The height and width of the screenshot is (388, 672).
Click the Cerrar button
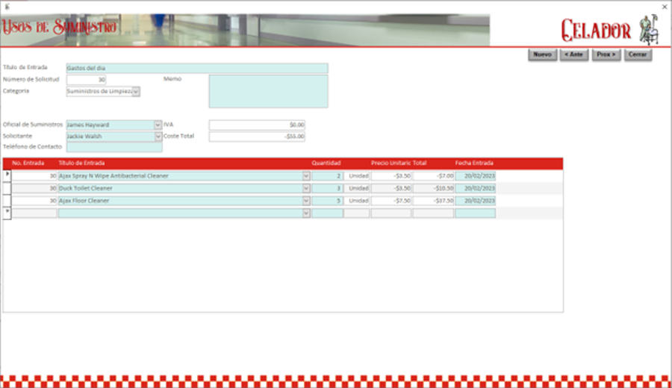638,54
